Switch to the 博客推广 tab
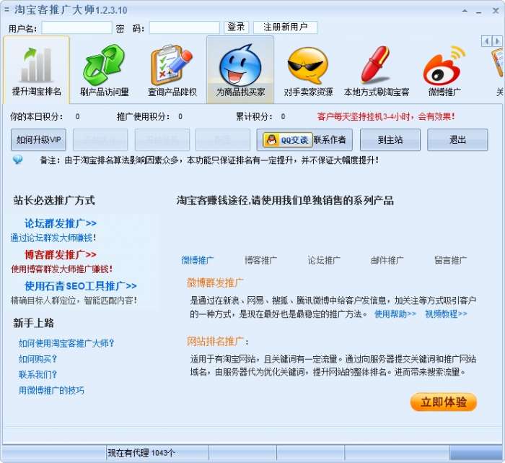 (x=260, y=260)
